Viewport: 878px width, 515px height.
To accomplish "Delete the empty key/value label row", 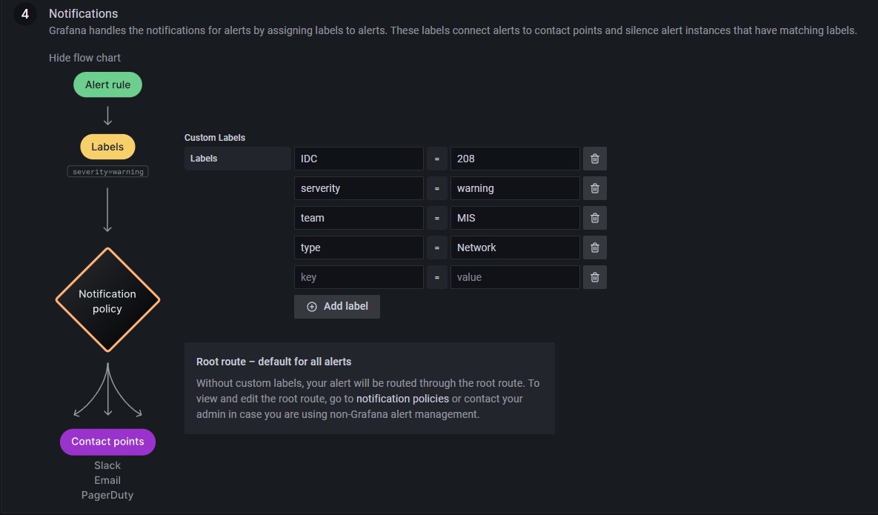I will (595, 277).
